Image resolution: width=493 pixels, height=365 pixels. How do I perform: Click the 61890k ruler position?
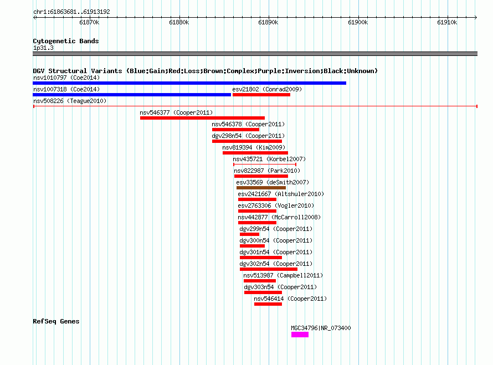click(268, 22)
